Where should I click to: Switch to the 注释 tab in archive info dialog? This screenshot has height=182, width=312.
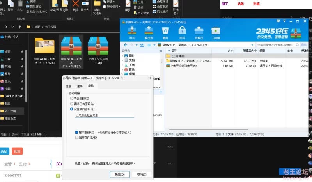coord(80,86)
